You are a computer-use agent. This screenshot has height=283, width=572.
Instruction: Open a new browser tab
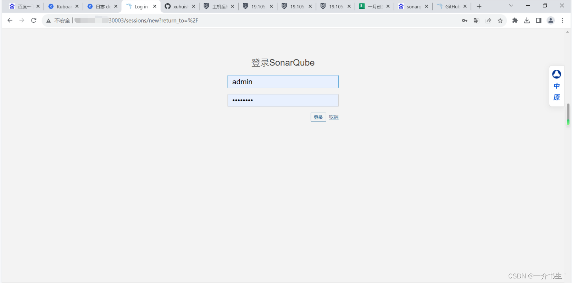coord(479,6)
